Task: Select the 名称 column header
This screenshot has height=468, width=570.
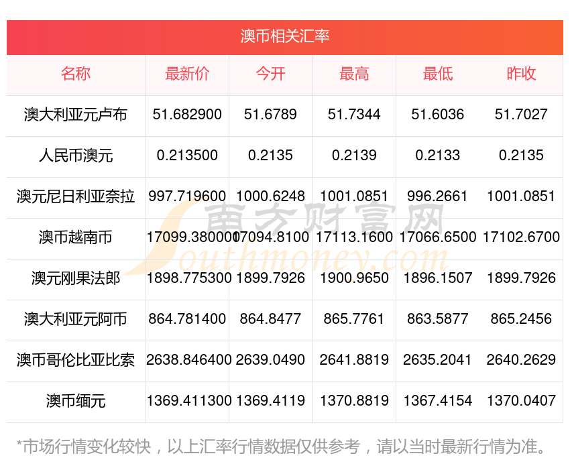Action: point(76,74)
